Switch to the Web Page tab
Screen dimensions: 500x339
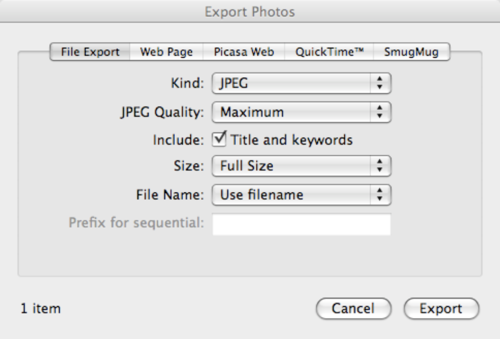coord(166,52)
